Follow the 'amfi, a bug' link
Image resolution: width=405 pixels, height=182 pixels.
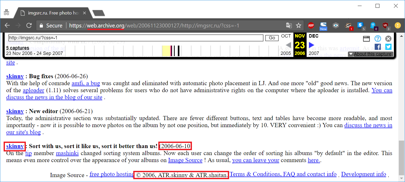coord(86,83)
